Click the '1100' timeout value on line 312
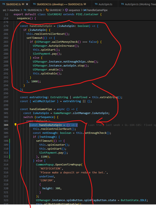Image resolution: width=156 pixels, height=208 pixels. [44, 156]
